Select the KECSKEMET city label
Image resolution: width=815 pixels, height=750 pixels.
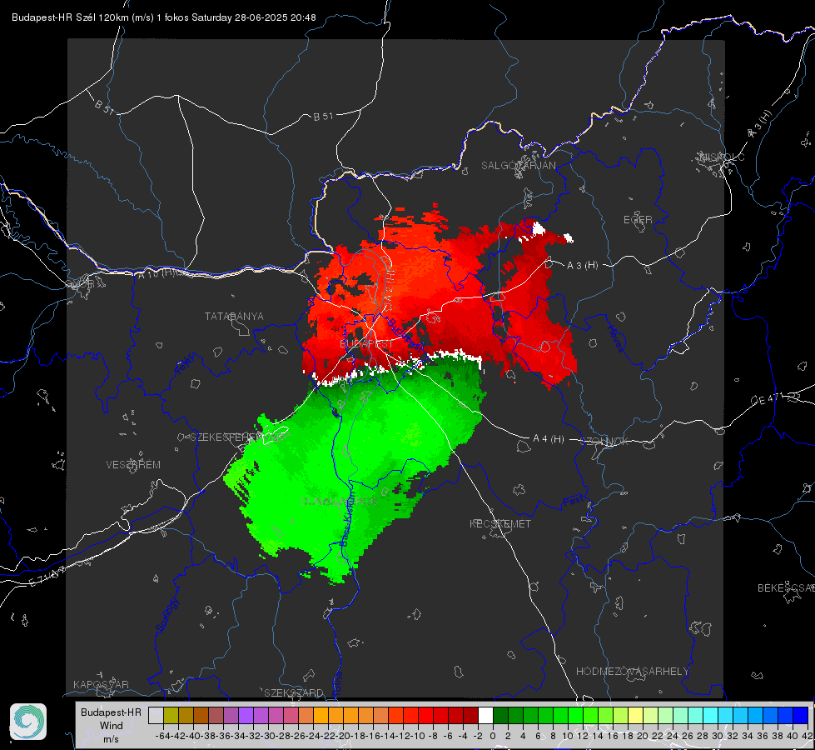[x=500, y=523]
